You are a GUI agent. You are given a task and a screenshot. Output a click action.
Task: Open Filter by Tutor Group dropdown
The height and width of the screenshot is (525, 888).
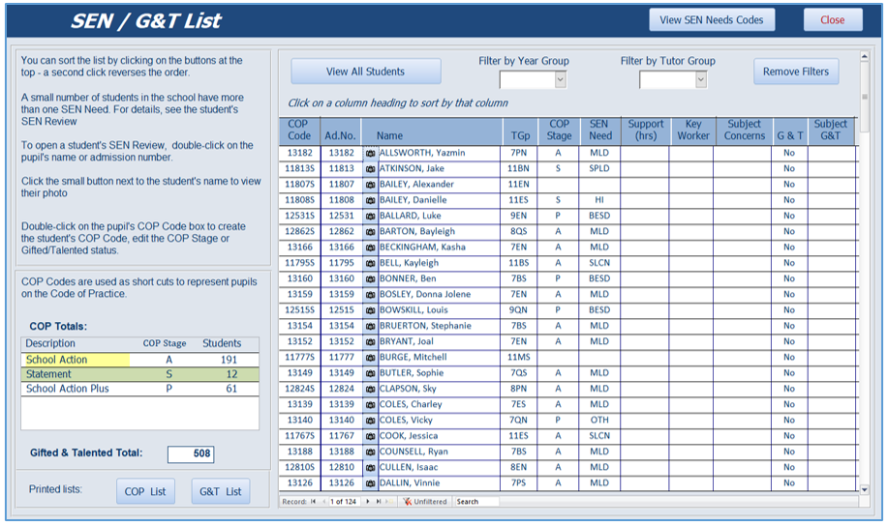(x=700, y=80)
